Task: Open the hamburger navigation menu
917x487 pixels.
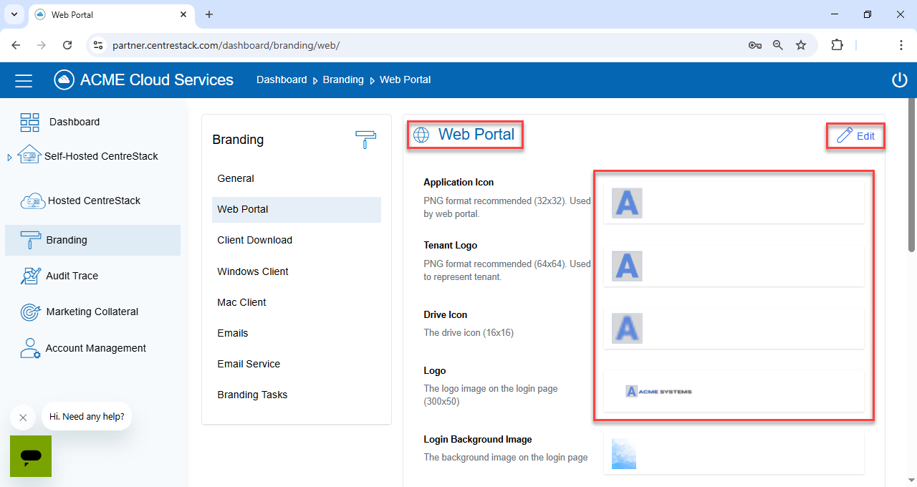Action: coord(24,80)
